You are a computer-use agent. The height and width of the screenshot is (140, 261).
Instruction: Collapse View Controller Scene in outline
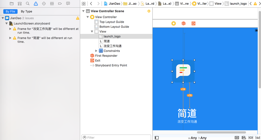84,11
